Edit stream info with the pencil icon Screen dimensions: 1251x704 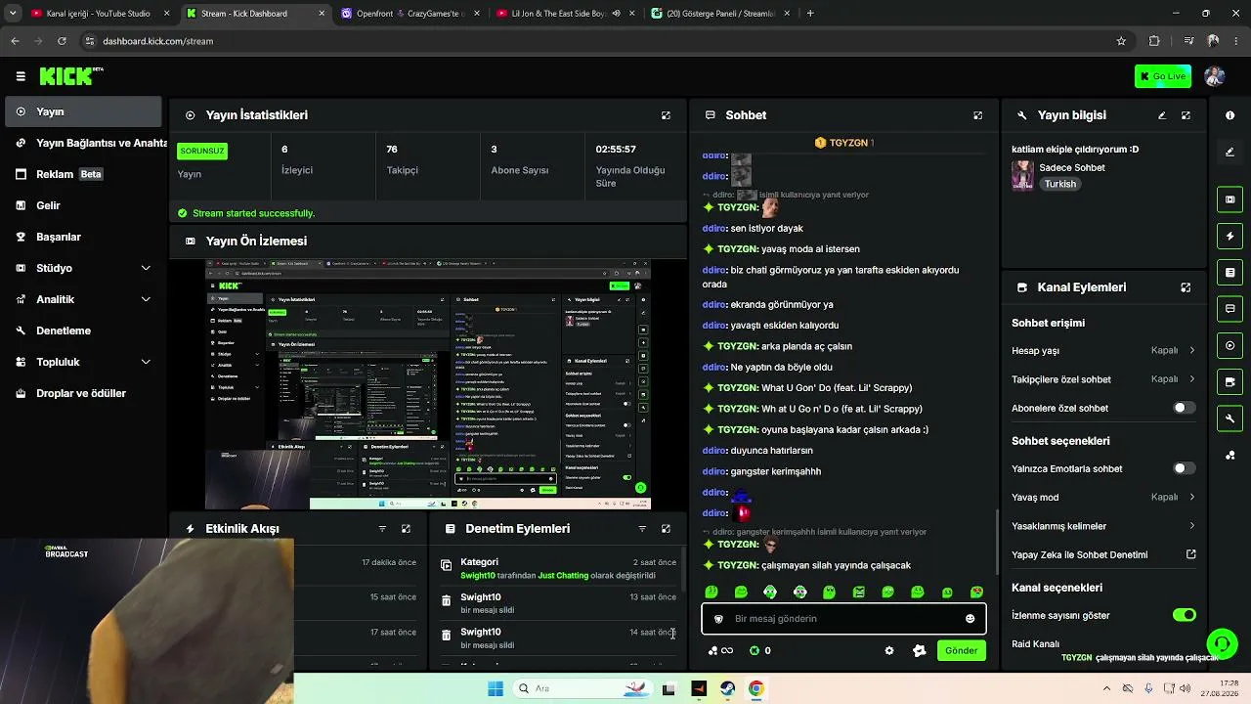(1162, 115)
